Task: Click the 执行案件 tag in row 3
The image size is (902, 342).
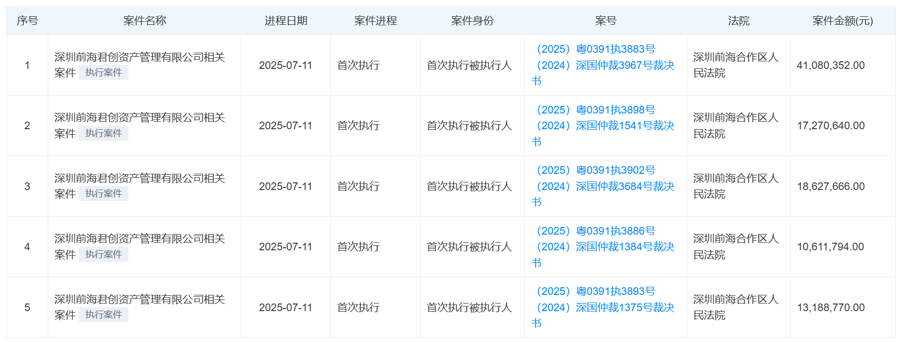Action: 104,194
